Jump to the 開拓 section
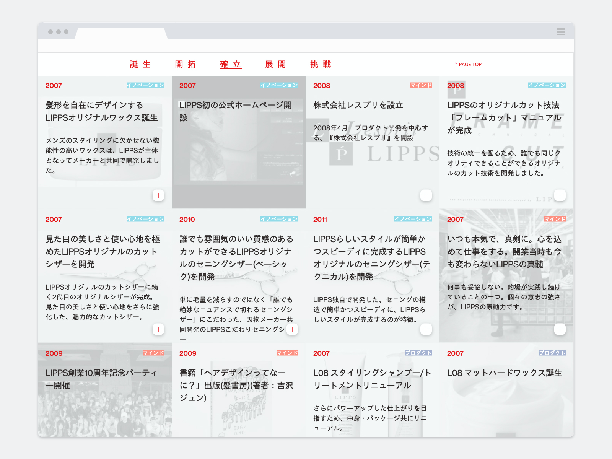 [x=186, y=64]
